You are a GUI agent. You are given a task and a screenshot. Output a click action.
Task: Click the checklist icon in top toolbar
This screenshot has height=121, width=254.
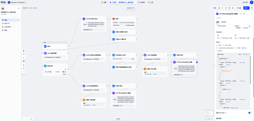[x=222, y=8]
